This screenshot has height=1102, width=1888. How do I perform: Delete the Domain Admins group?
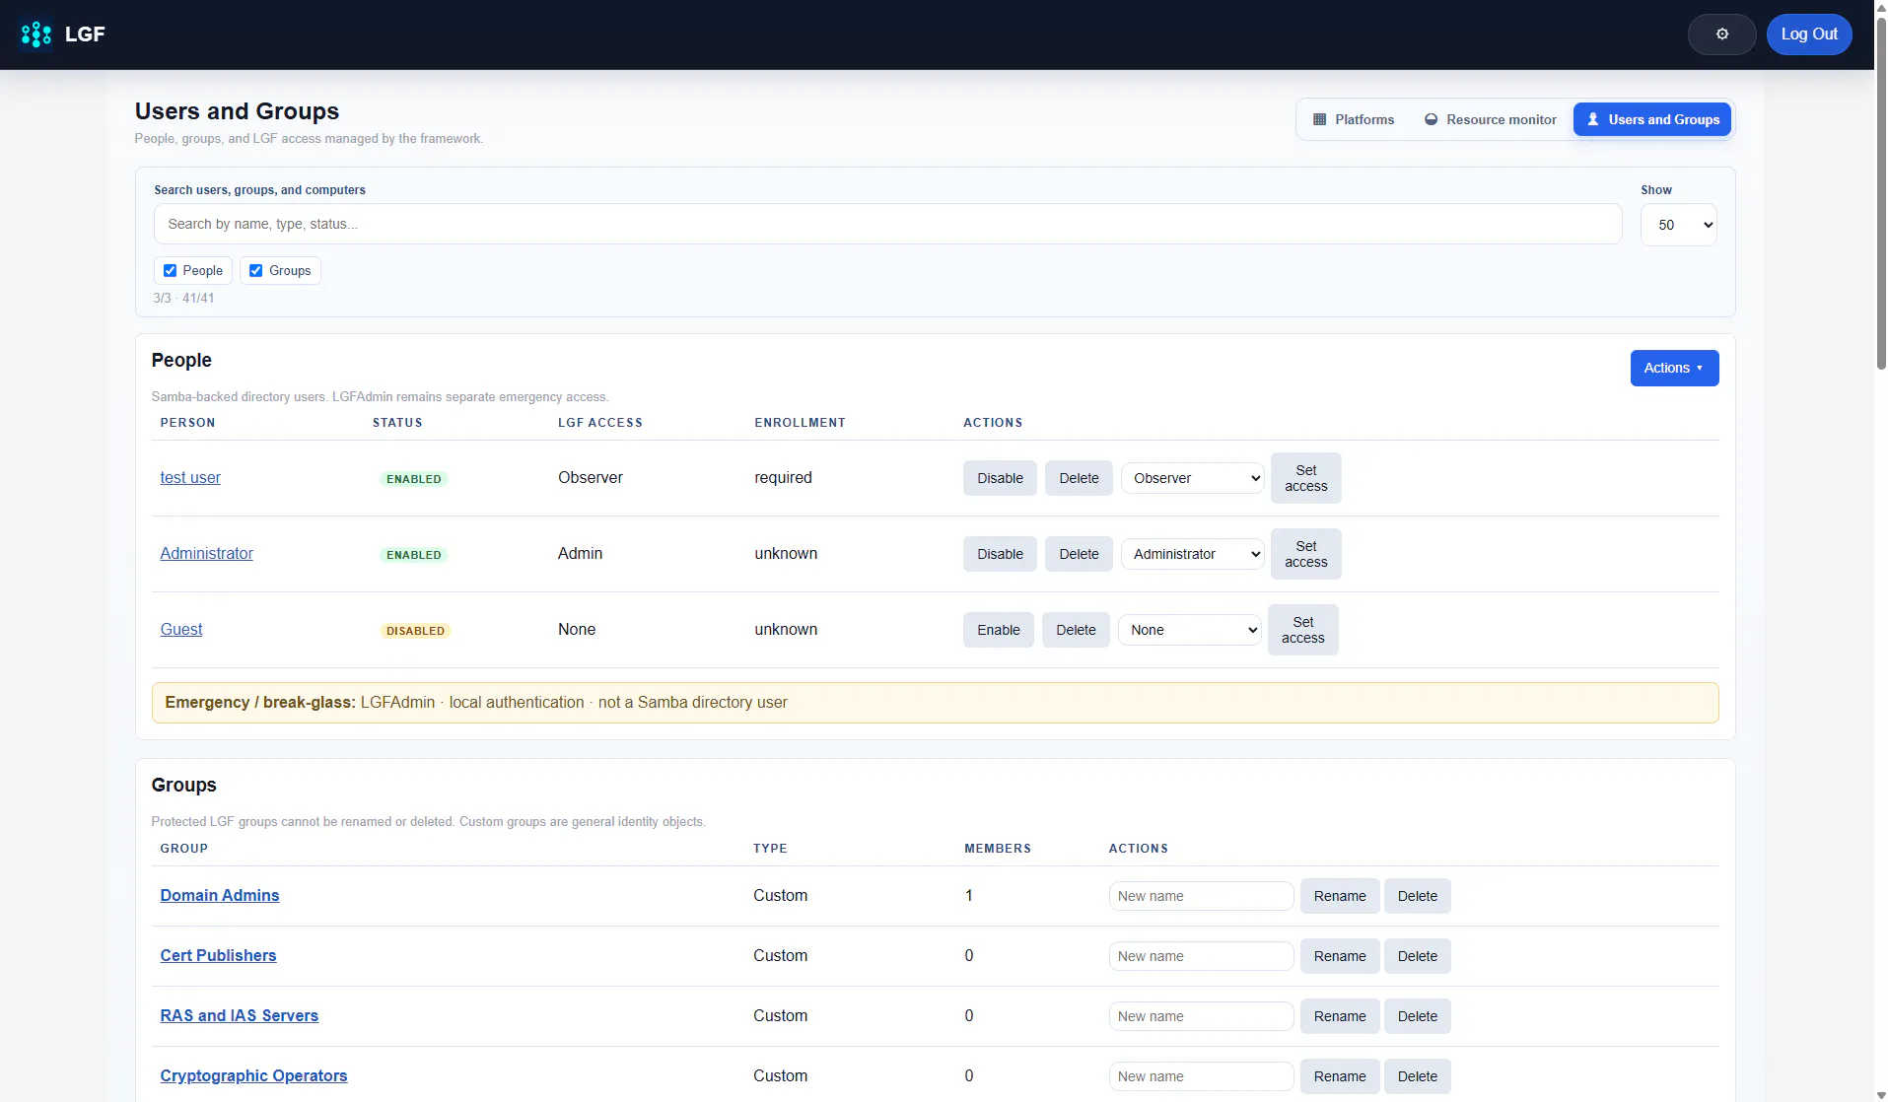tap(1418, 896)
